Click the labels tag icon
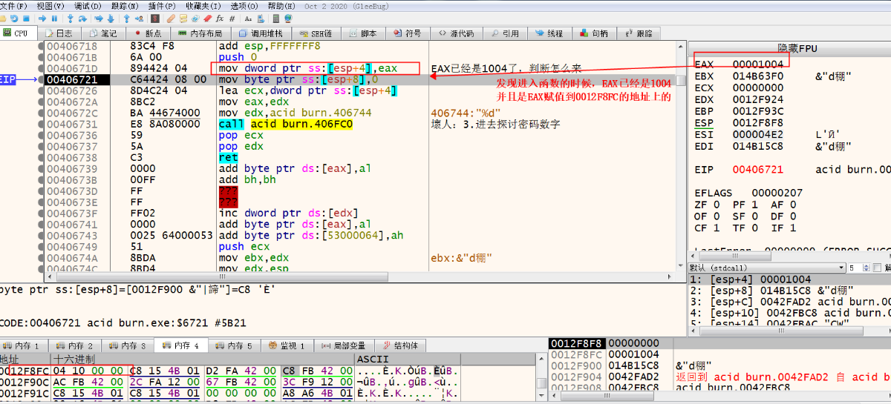The height and width of the screenshot is (404, 891). [195, 19]
